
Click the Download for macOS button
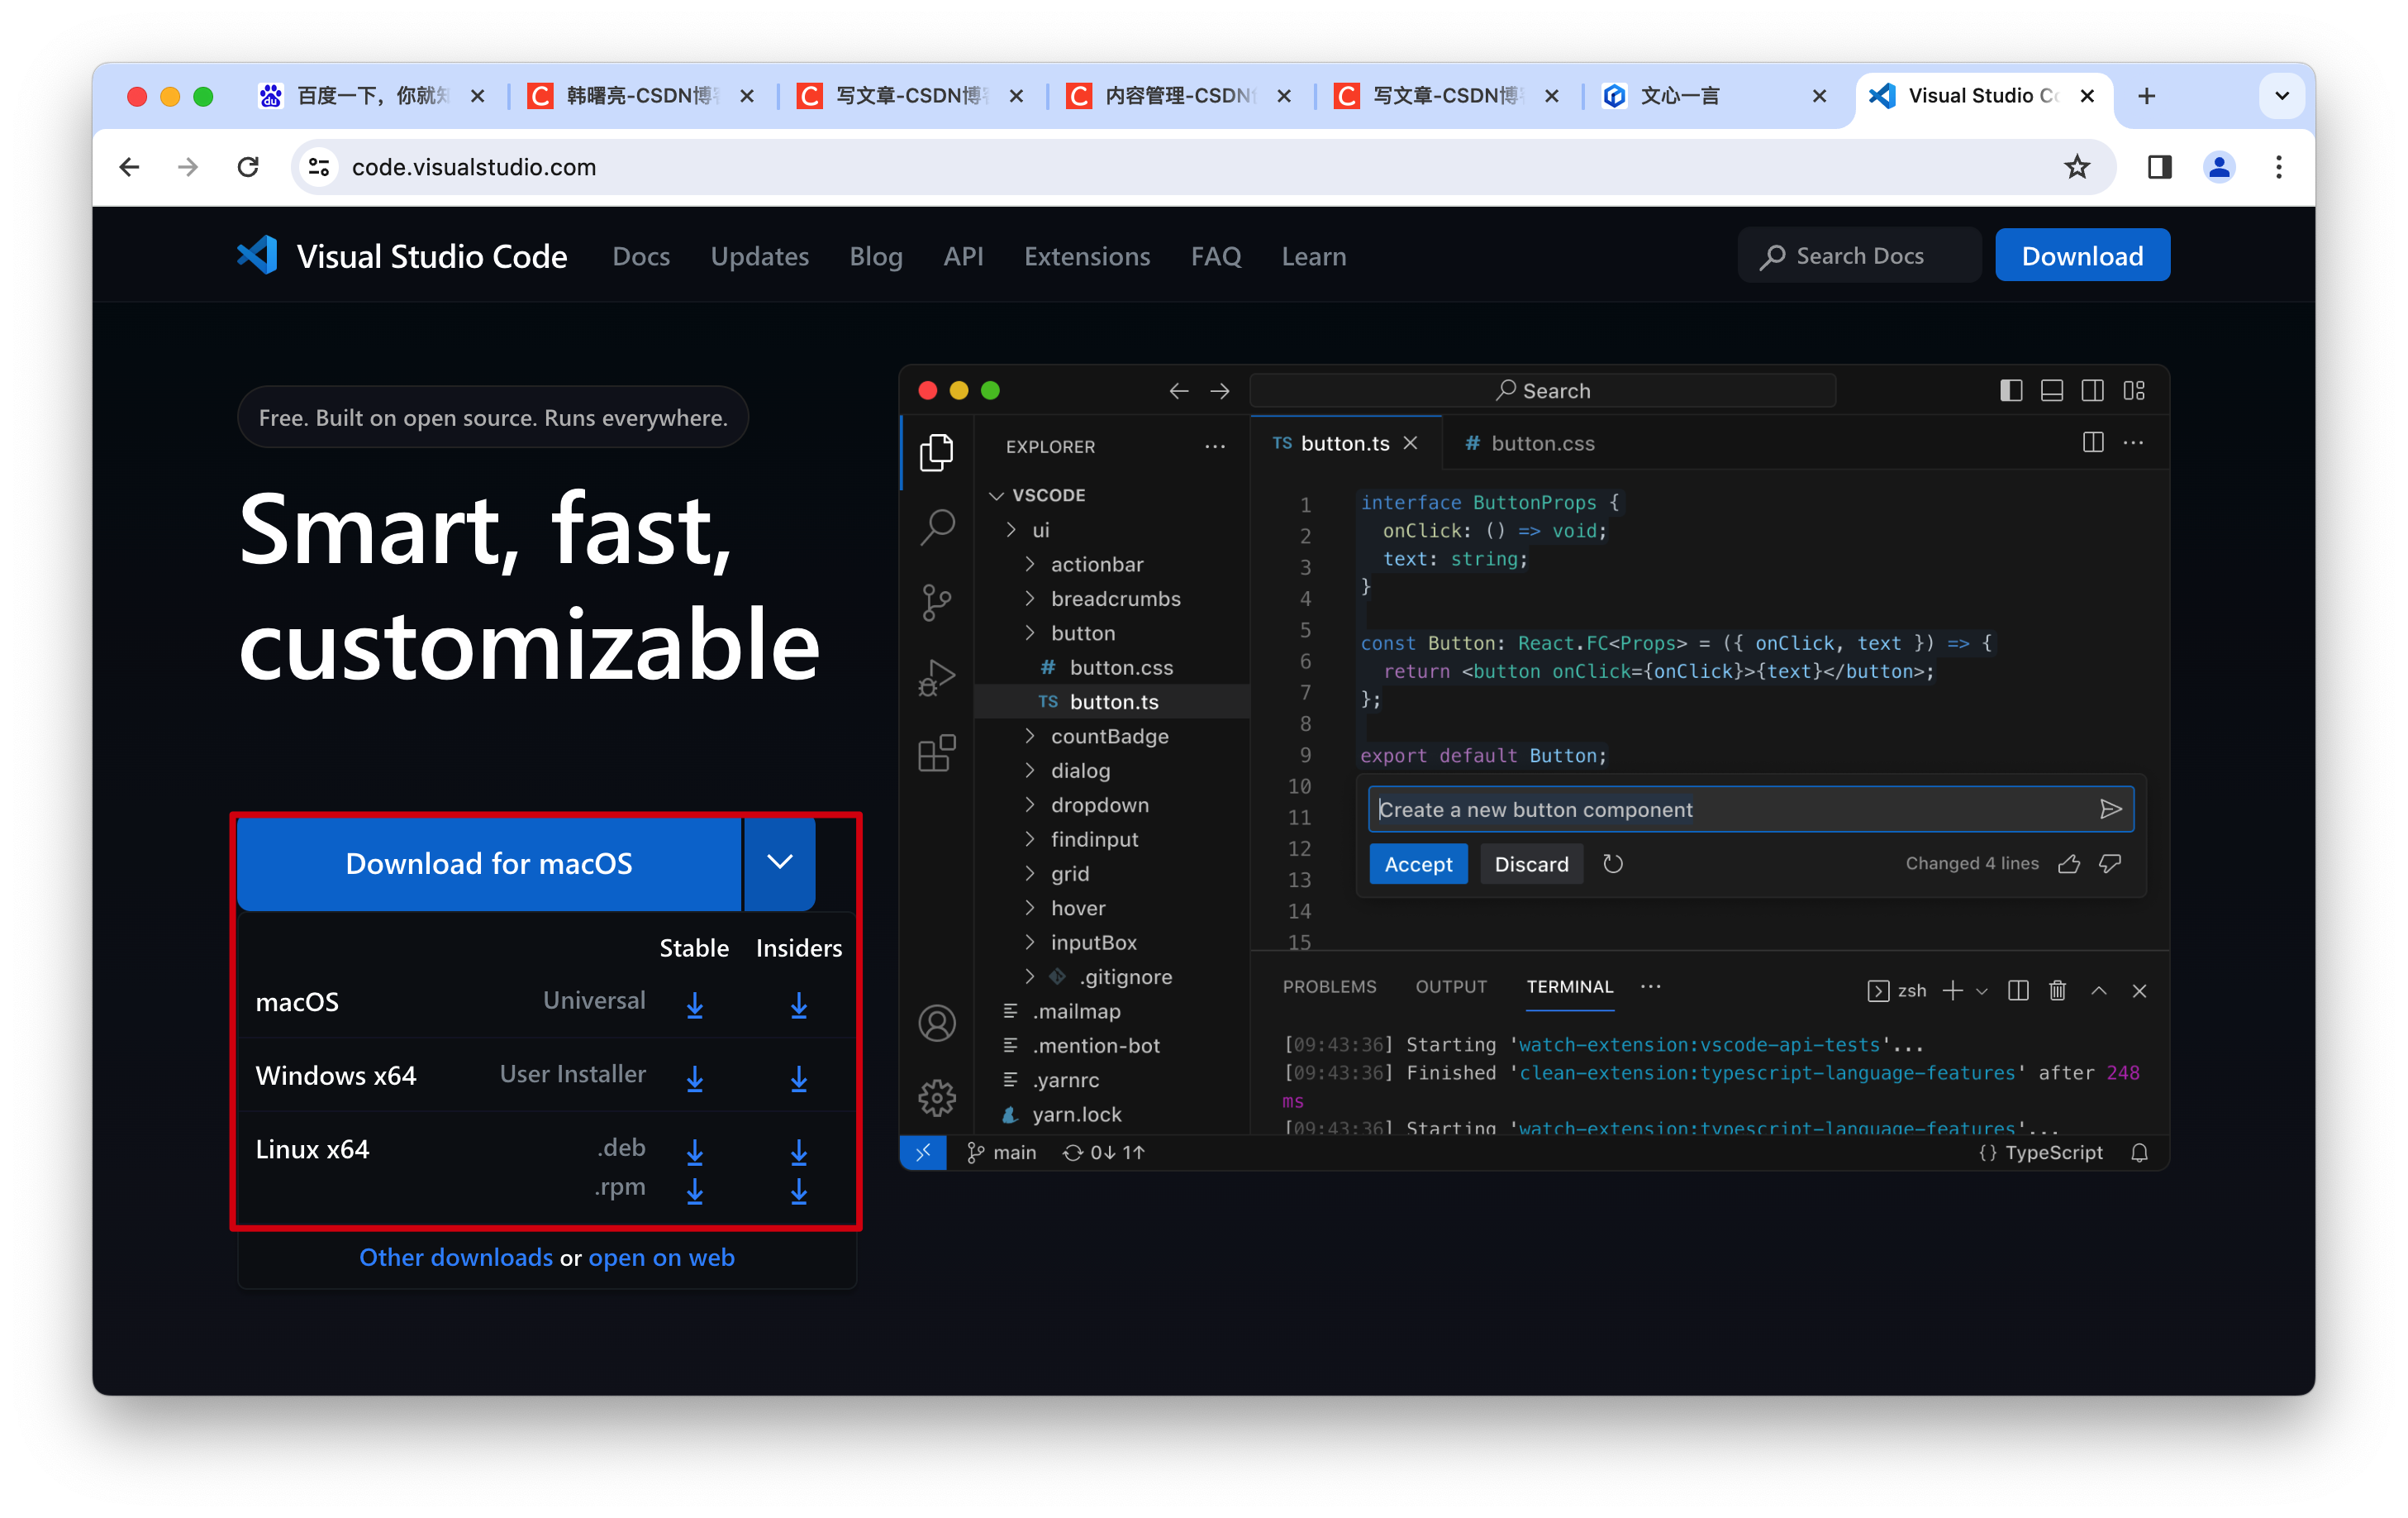[x=489, y=862]
